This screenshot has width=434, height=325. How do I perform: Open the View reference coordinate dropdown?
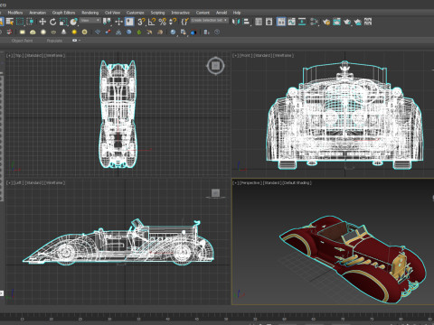(90, 21)
